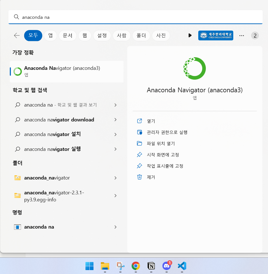Click 열기 to open Anaconda Navigator
268x274 pixels.
pos(151,121)
